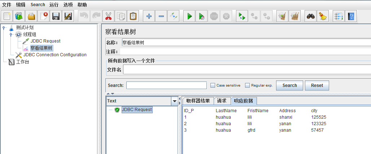Click the Remote start all icon
The height and width of the screenshot is (154, 371).
pos(242,16)
